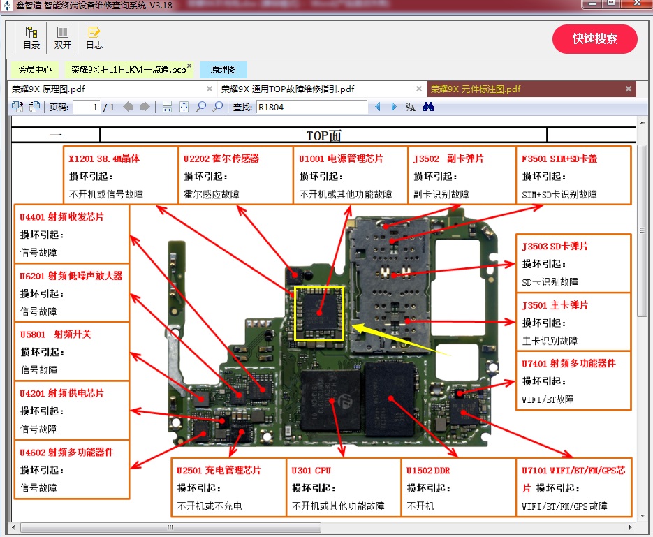653x537 pixels.
Task: Click the X1201 38.4M晶体 label
Action: click(104, 159)
